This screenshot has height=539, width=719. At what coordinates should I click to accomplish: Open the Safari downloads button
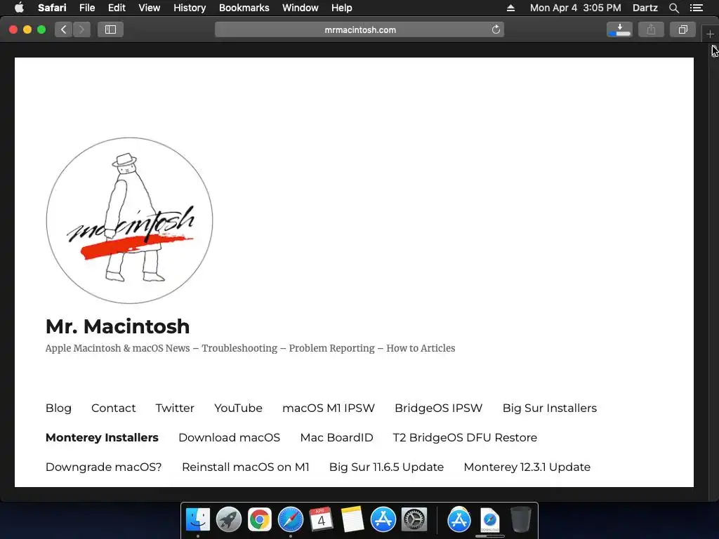click(619, 29)
